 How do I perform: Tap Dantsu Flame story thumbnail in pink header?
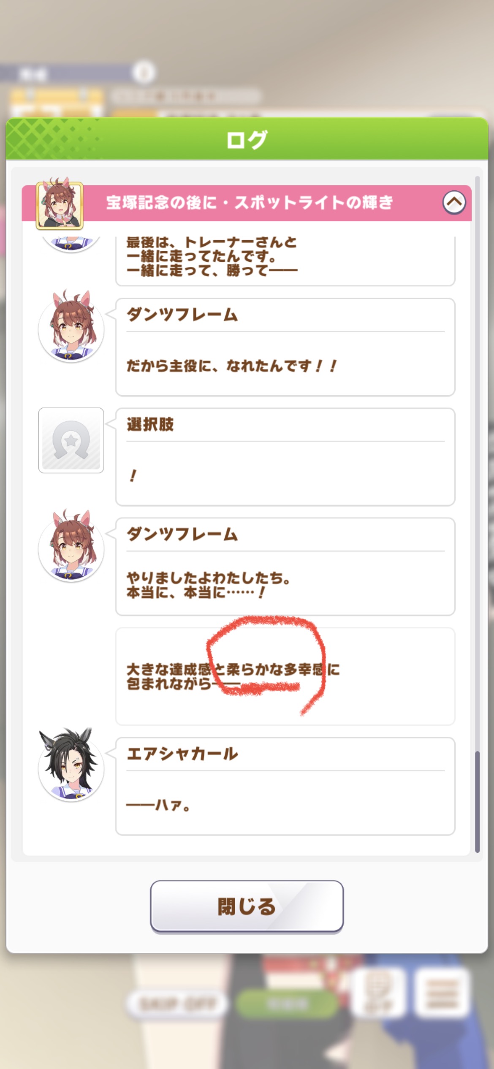click(x=60, y=205)
